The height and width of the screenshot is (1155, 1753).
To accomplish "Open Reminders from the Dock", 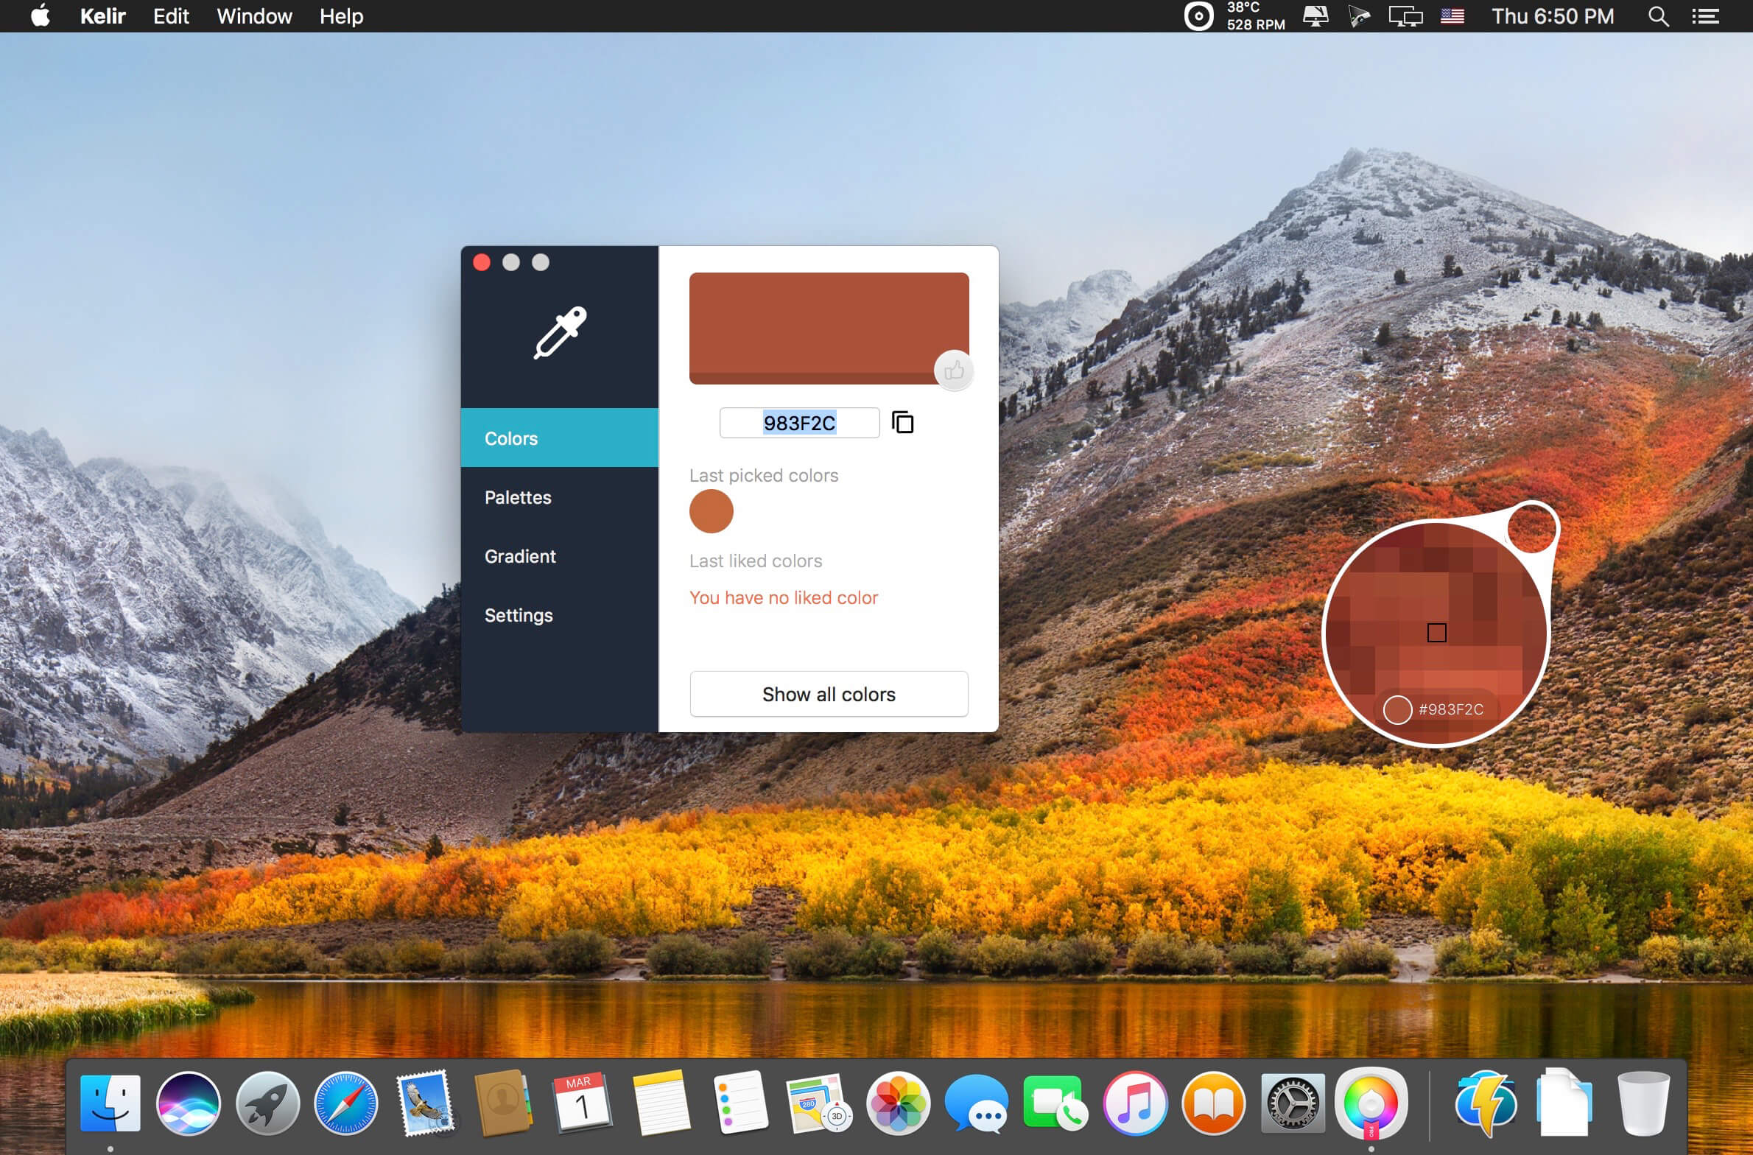I will pyautogui.click(x=740, y=1103).
